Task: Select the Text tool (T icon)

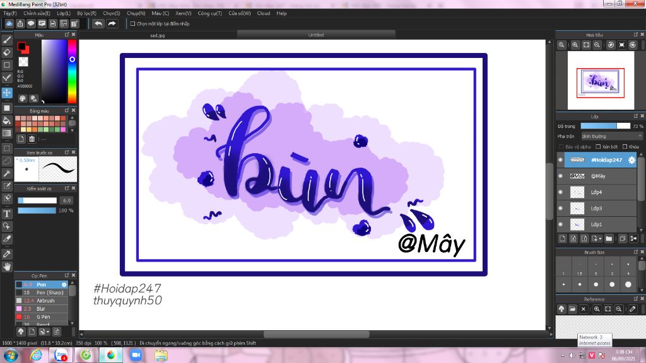Action: [6, 214]
